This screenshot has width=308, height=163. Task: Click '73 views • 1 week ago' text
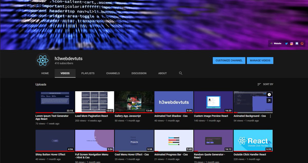[47, 124]
